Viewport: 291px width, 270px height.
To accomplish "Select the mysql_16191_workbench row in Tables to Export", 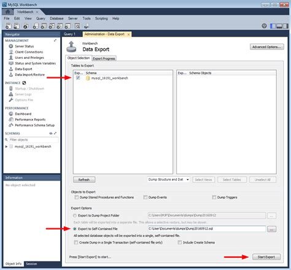I will coord(123,78).
